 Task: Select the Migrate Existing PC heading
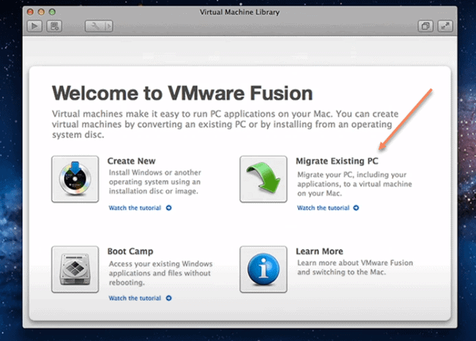click(337, 161)
